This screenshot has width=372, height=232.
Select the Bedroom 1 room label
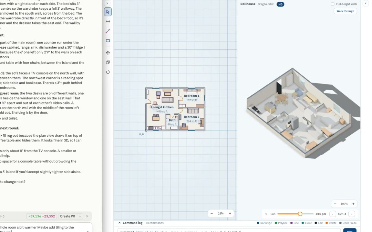pyautogui.click(x=191, y=96)
